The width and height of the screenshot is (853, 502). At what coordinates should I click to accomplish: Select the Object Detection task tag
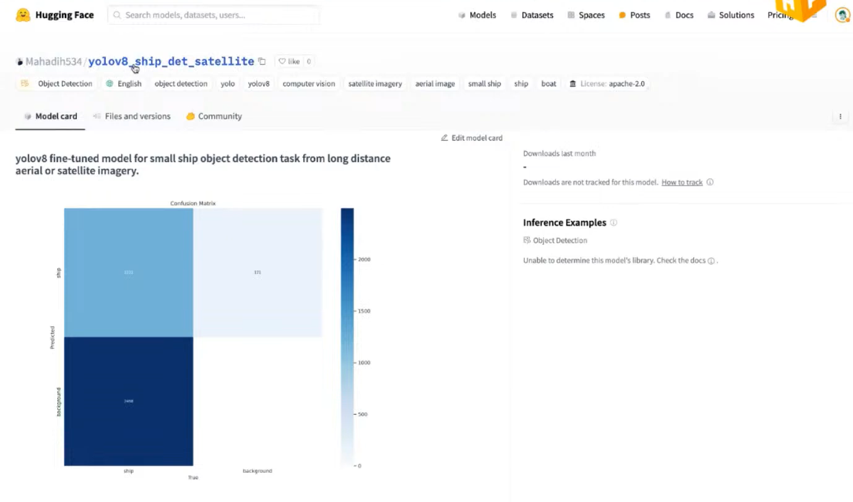57,84
